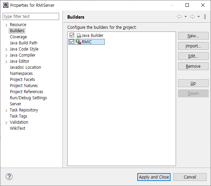This screenshot has width=211, height=186.
Task: Uncheck the Java Builder checkbox
Action: coord(72,35)
